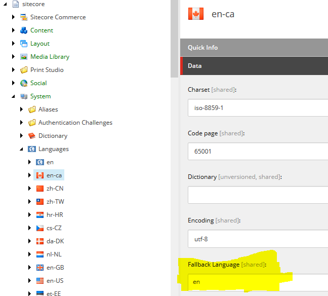Select the Authentication Challenges item label

pos(75,123)
